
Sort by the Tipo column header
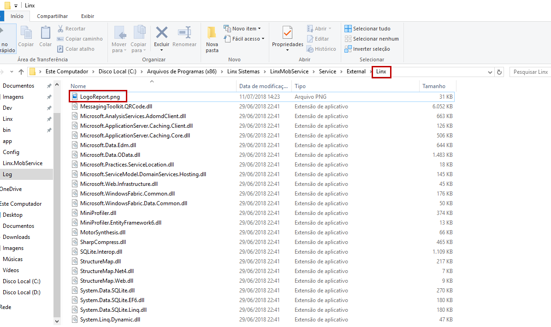tap(355, 86)
